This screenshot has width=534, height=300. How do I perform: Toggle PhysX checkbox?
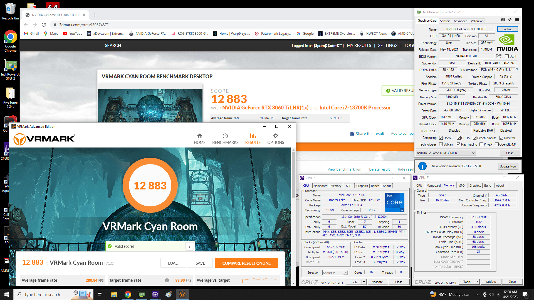pyautogui.click(x=481, y=144)
